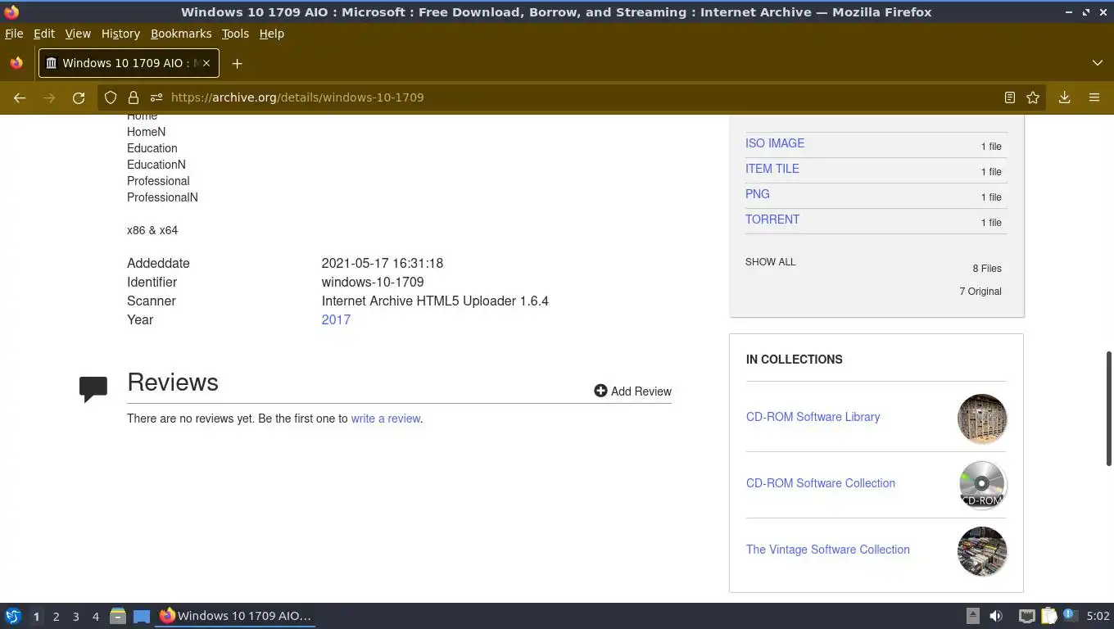
Task: Open the clipboard manager tray icon
Action: pos(1049,616)
